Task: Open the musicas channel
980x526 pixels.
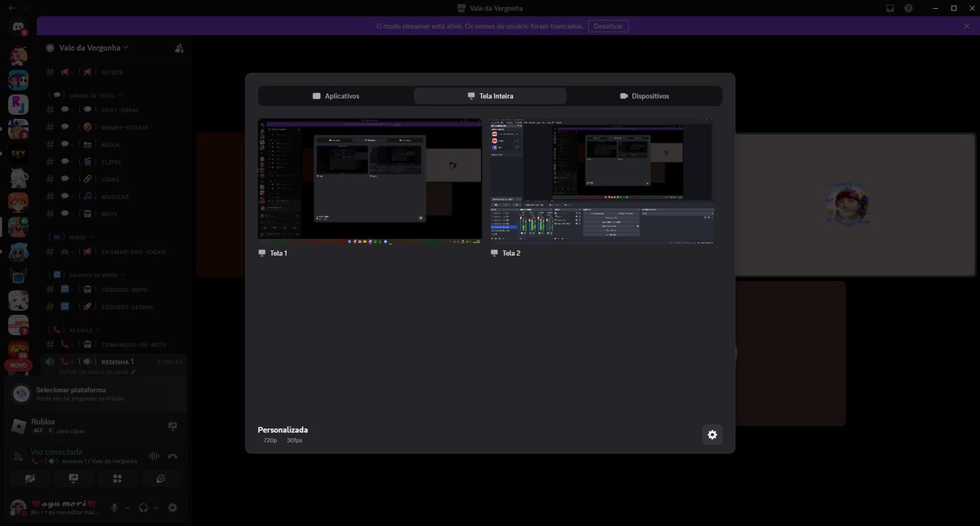Action: click(116, 197)
